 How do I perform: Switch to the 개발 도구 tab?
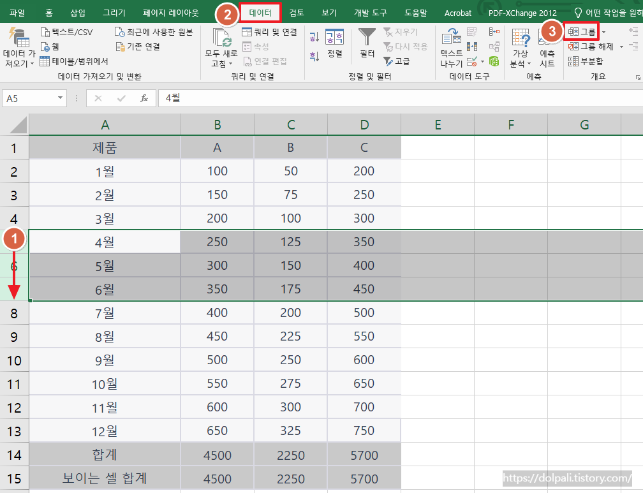coord(370,13)
